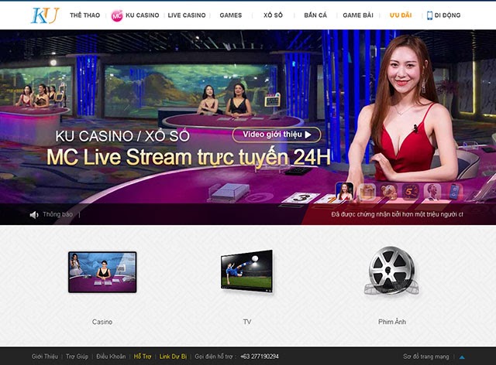
Task: Click the TV label
Action: click(247, 322)
